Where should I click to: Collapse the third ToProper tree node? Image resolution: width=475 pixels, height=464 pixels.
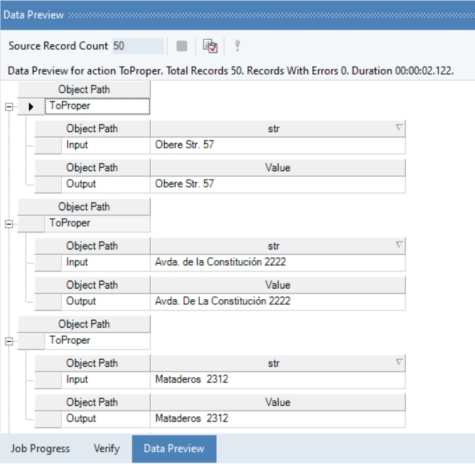coord(9,340)
